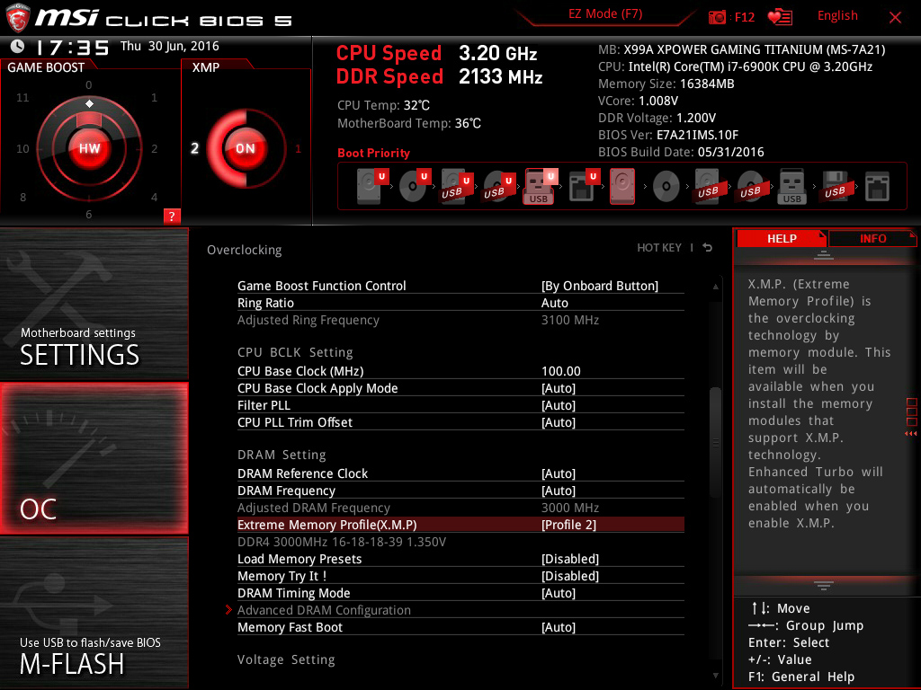Open Extreme Memory Profile Profile 2 value
This screenshot has height=690, width=921.
coord(568,525)
